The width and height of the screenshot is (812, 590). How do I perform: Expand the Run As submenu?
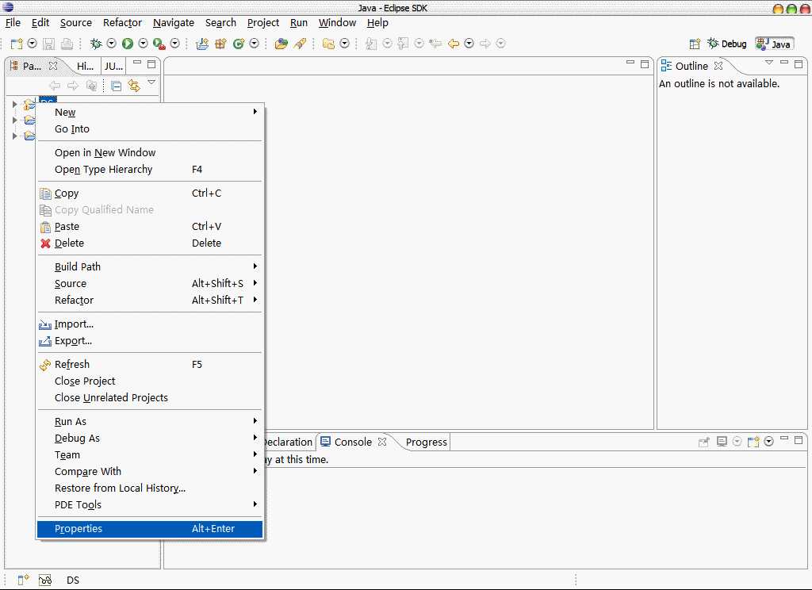(x=150, y=422)
